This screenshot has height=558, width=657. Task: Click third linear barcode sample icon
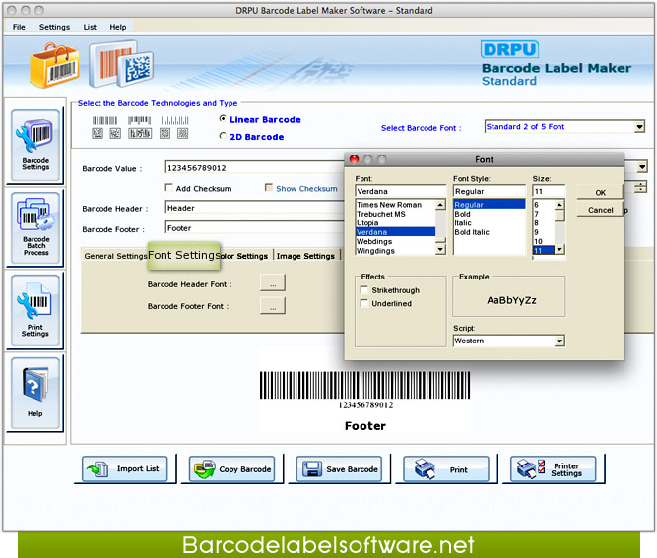click(x=174, y=121)
